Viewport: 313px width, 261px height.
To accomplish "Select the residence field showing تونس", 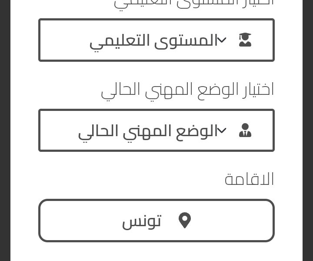I will (156, 221).
